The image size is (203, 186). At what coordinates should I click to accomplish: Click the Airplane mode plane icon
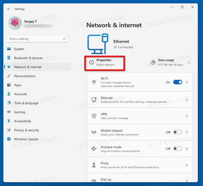[94, 149]
